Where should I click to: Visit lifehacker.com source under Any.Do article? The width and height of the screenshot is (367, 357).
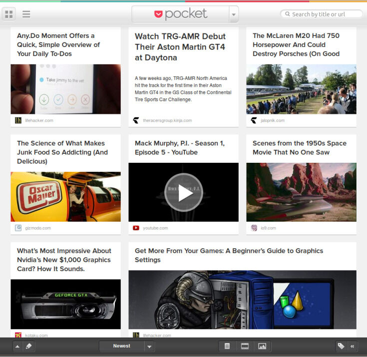pos(39,120)
